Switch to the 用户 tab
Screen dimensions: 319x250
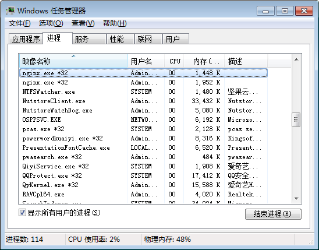pos(176,39)
